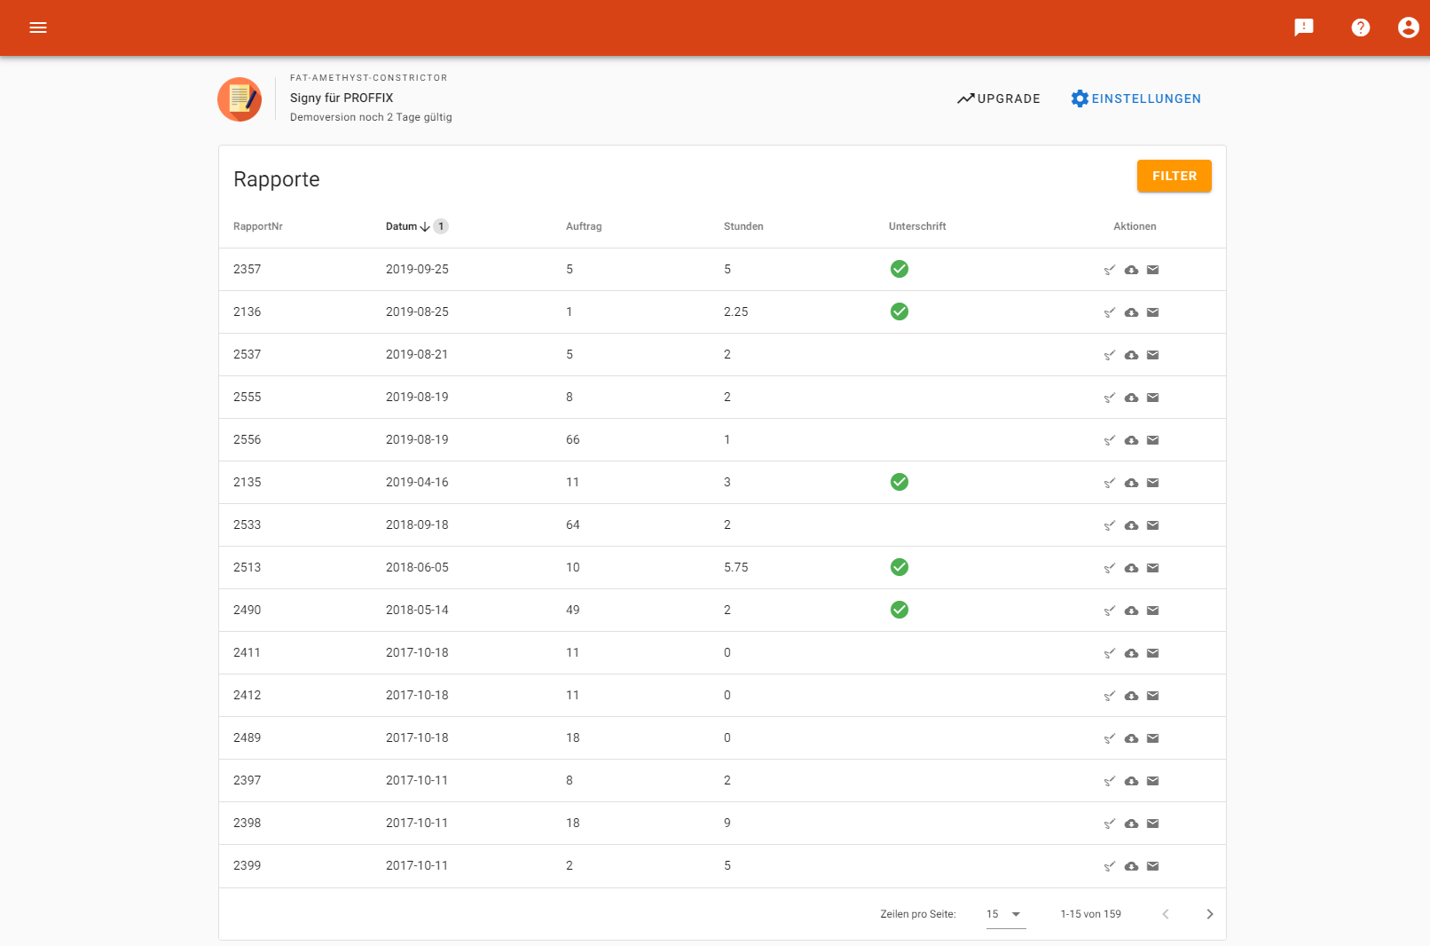Click the orange FILTER button
1430x946 pixels.
[1174, 176]
